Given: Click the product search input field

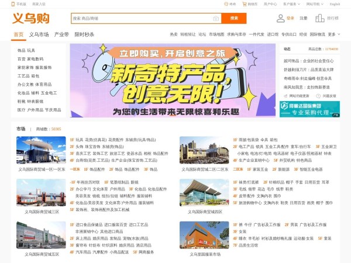Looking at the screenshot, I should [x=140, y=19].
